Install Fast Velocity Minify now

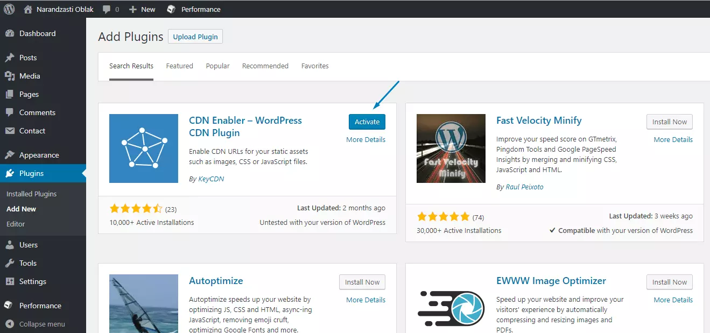click(x=670, y=122)
